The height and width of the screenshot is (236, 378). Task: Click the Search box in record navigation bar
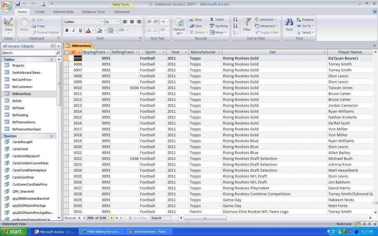[161, 218]
